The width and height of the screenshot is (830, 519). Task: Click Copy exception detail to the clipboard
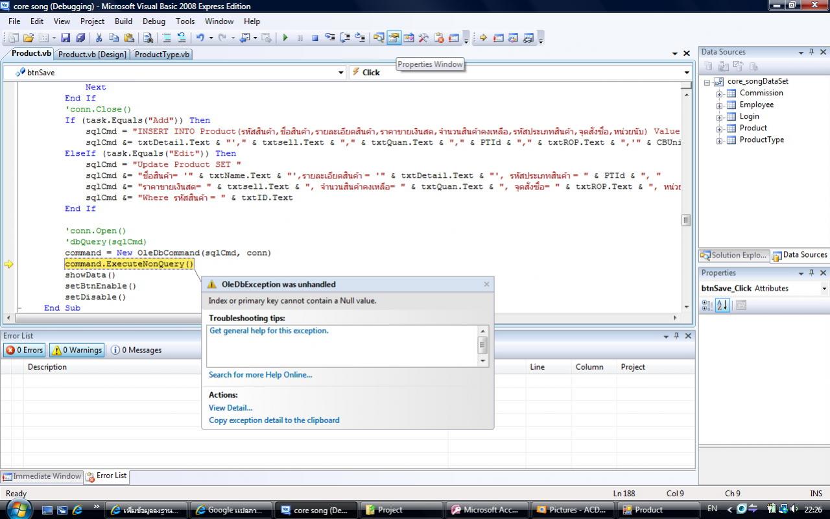tap(274, 420)
